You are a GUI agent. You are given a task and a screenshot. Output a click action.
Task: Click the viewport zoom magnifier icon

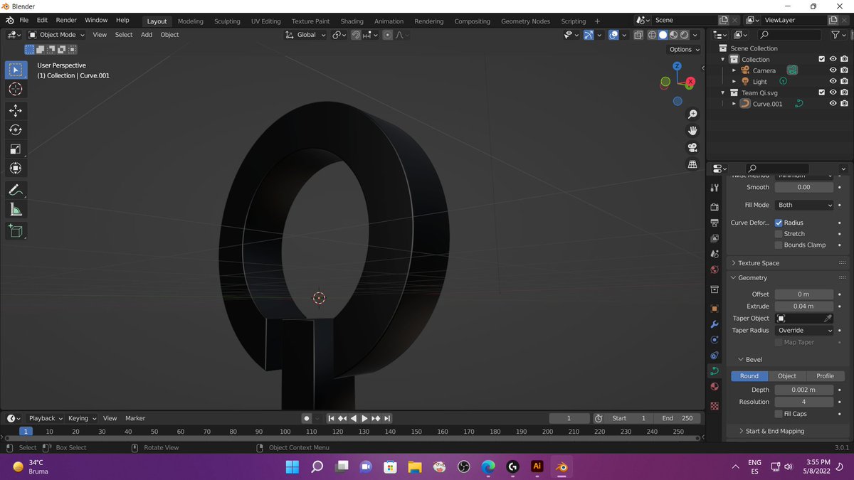pos(692,114)
